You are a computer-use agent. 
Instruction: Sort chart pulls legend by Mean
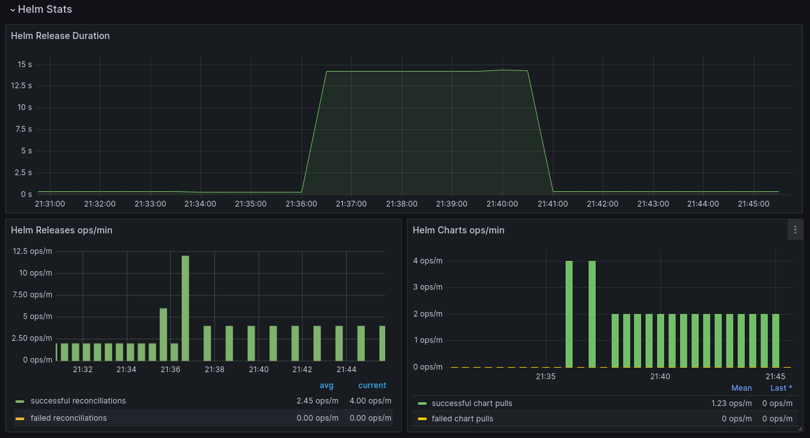tap(742, 387)
